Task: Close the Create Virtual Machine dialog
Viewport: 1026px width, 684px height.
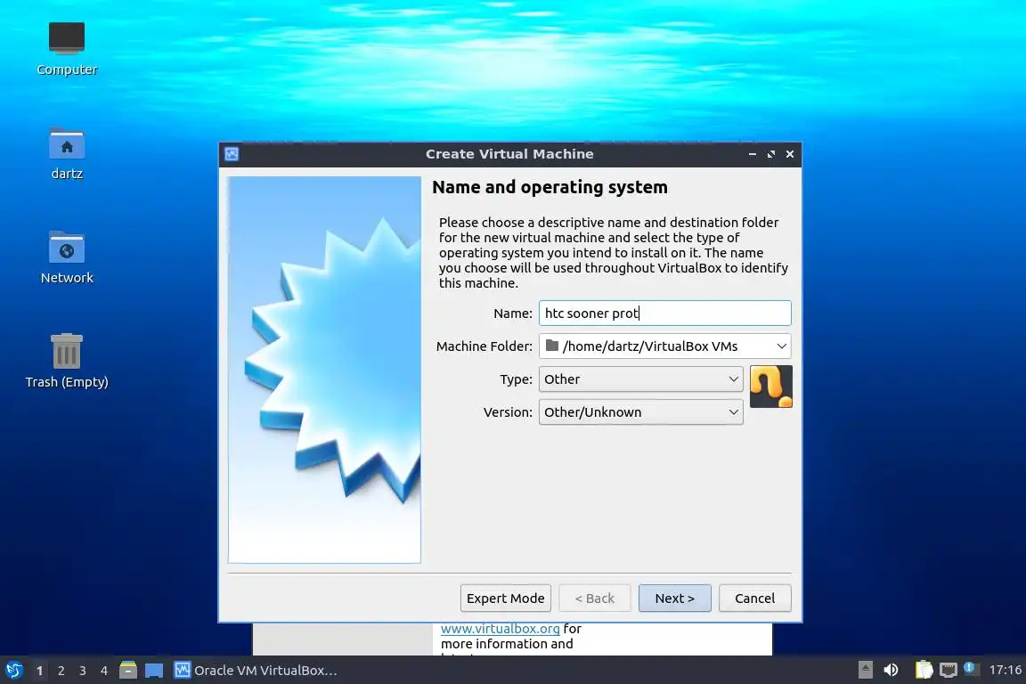Action: click(790, 154)
